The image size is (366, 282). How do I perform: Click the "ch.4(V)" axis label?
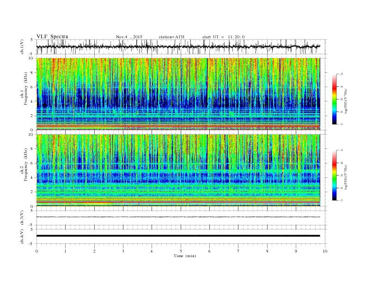[22, 236]
